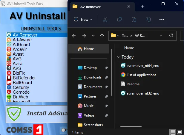The image size is (184, 135).
Task: Select ArcaVir in the uninstall tools list
Action: pyautogui.click(x=37, y=49)
